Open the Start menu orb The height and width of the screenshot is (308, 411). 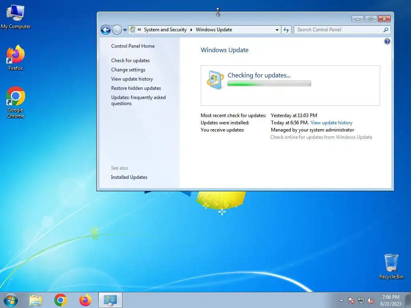[11, 300]
